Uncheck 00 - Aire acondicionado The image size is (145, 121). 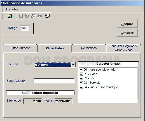tap(81, 69)
